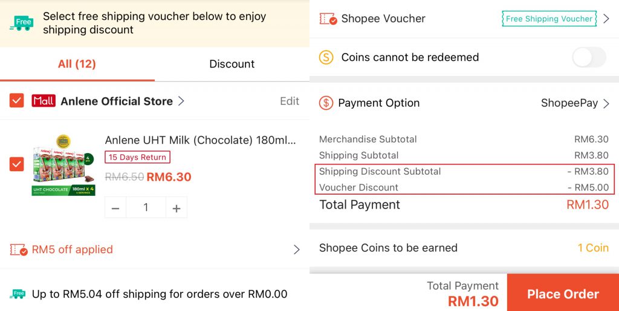Click the Payment Option dollar icon
The width and height of the screenshot is (619, 311).
(326, 103)
